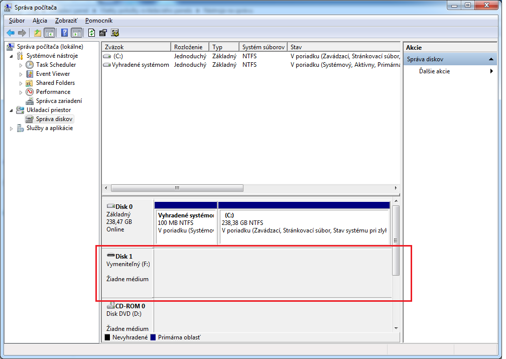Screen dimensions: 506x359
Task: Click the Forward arrow toolbar icon
Action: click(22, 33)
